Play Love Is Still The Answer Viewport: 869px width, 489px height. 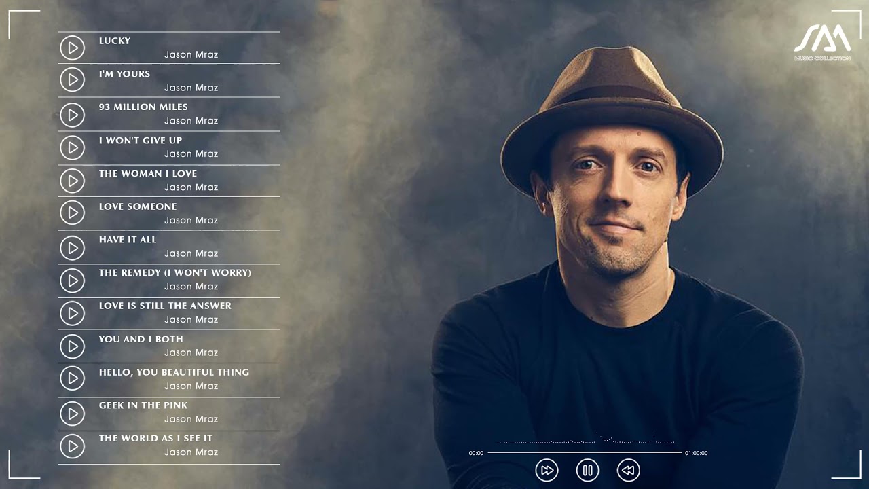tap(72, 313)
